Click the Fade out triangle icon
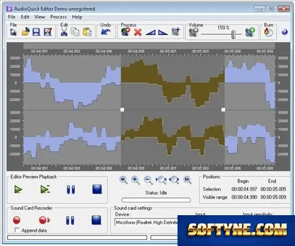Image resolution: width=295 pixels, height=246 pixels. pyautogui.click(x=163, y=33)
